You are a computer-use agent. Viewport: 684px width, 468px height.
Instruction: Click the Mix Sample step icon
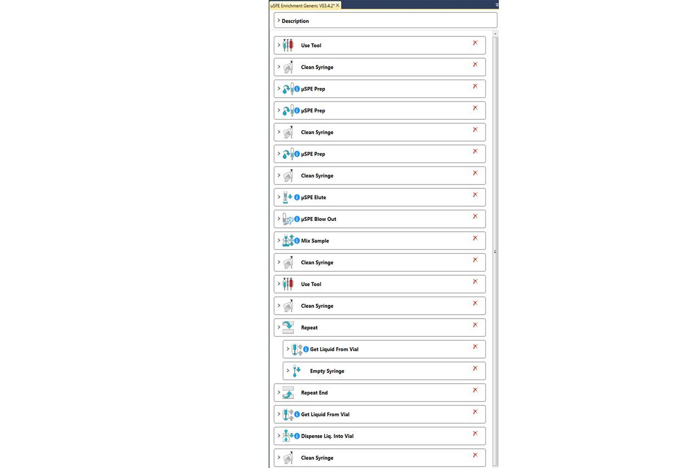click(x=288, y=241)
